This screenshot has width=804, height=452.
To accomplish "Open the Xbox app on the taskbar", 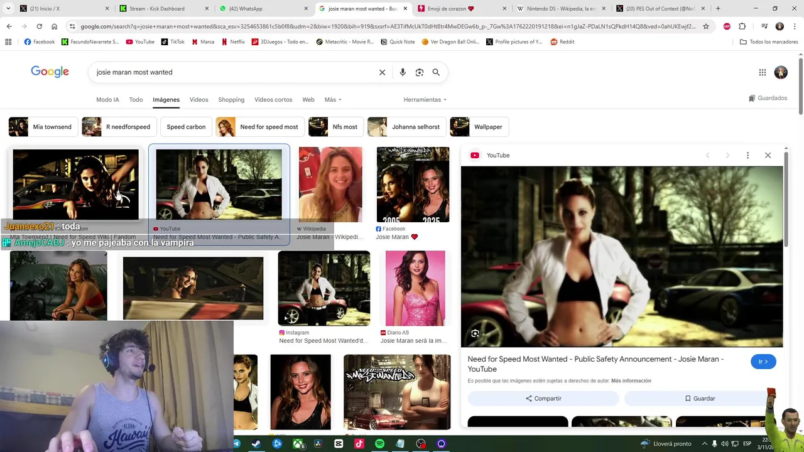I will point(298,444).
